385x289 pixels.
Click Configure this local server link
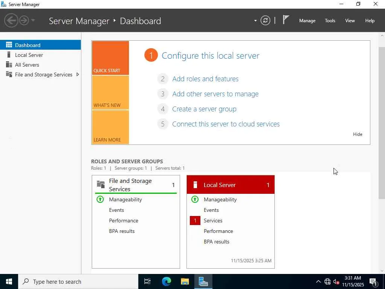[211, 56]
